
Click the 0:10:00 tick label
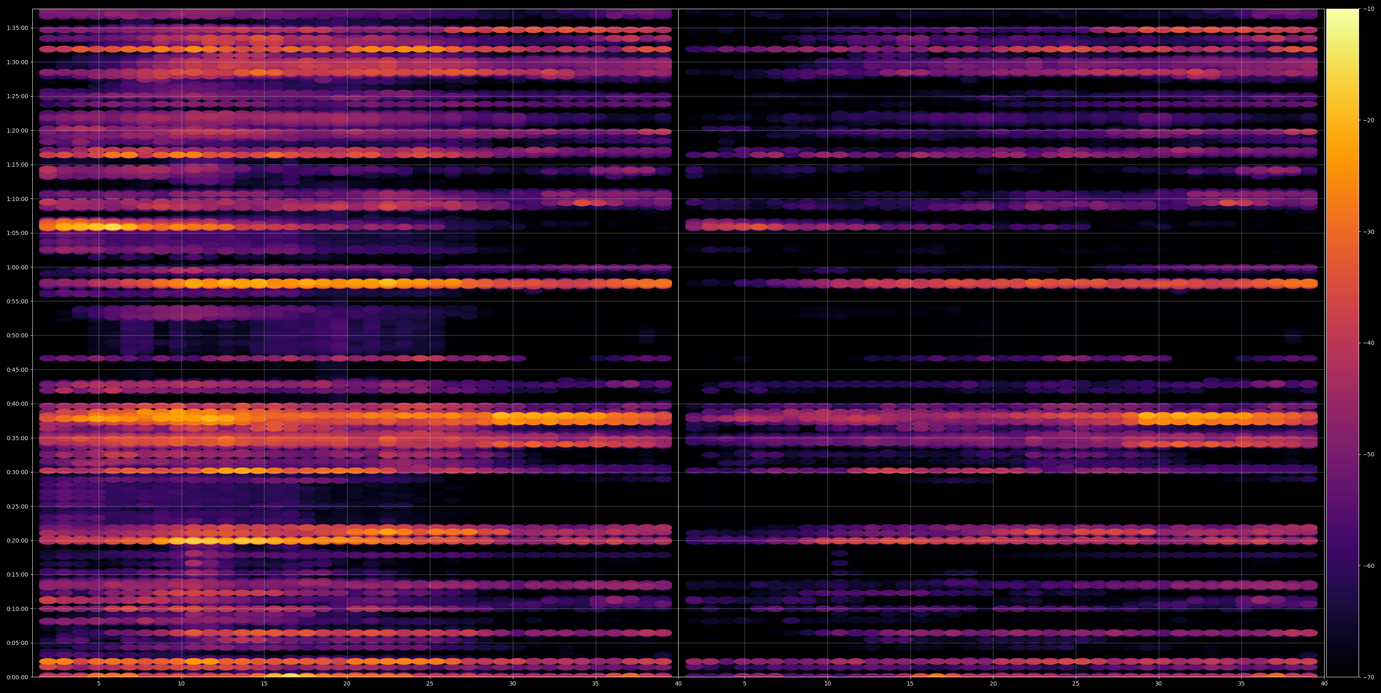coord(17,609)
